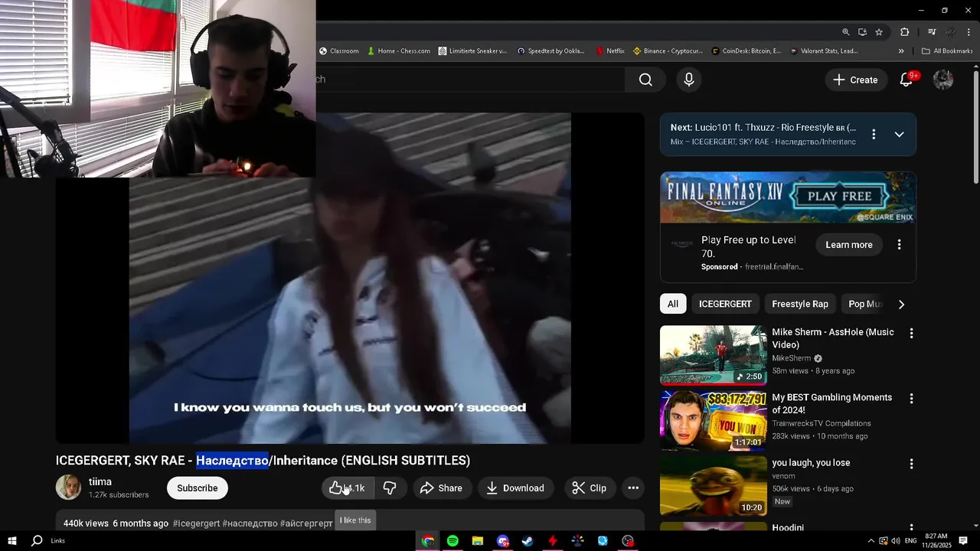Open options for you laugh, you lose
This screenshot has width=980, height=551.
911,464
